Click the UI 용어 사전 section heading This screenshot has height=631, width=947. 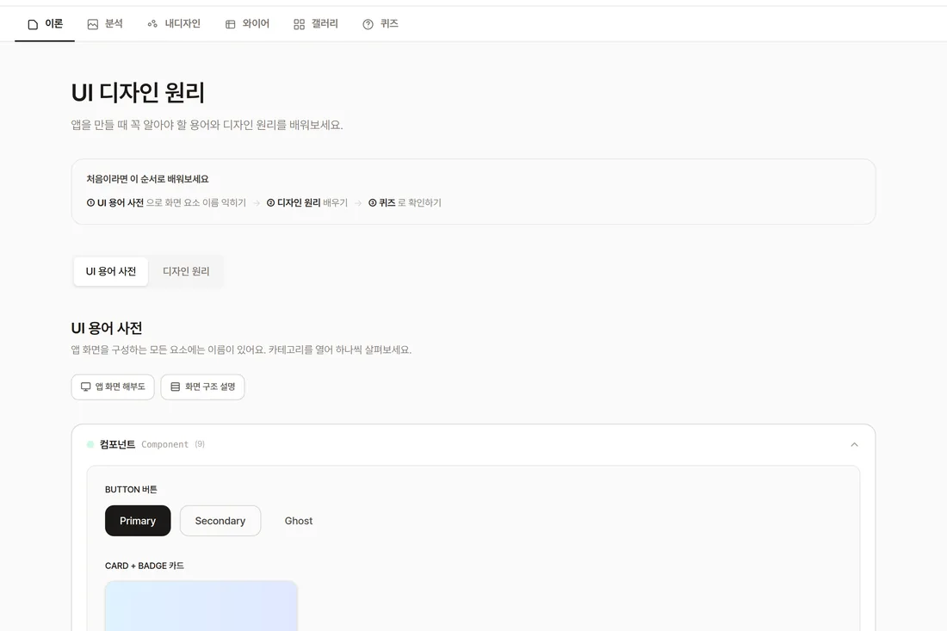click(x=107, y=329)
